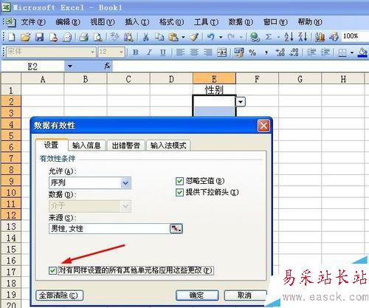This screenshot has width=369, height=308.
Task: Click the 全部清除 button
Action: (x=59, y=295)
